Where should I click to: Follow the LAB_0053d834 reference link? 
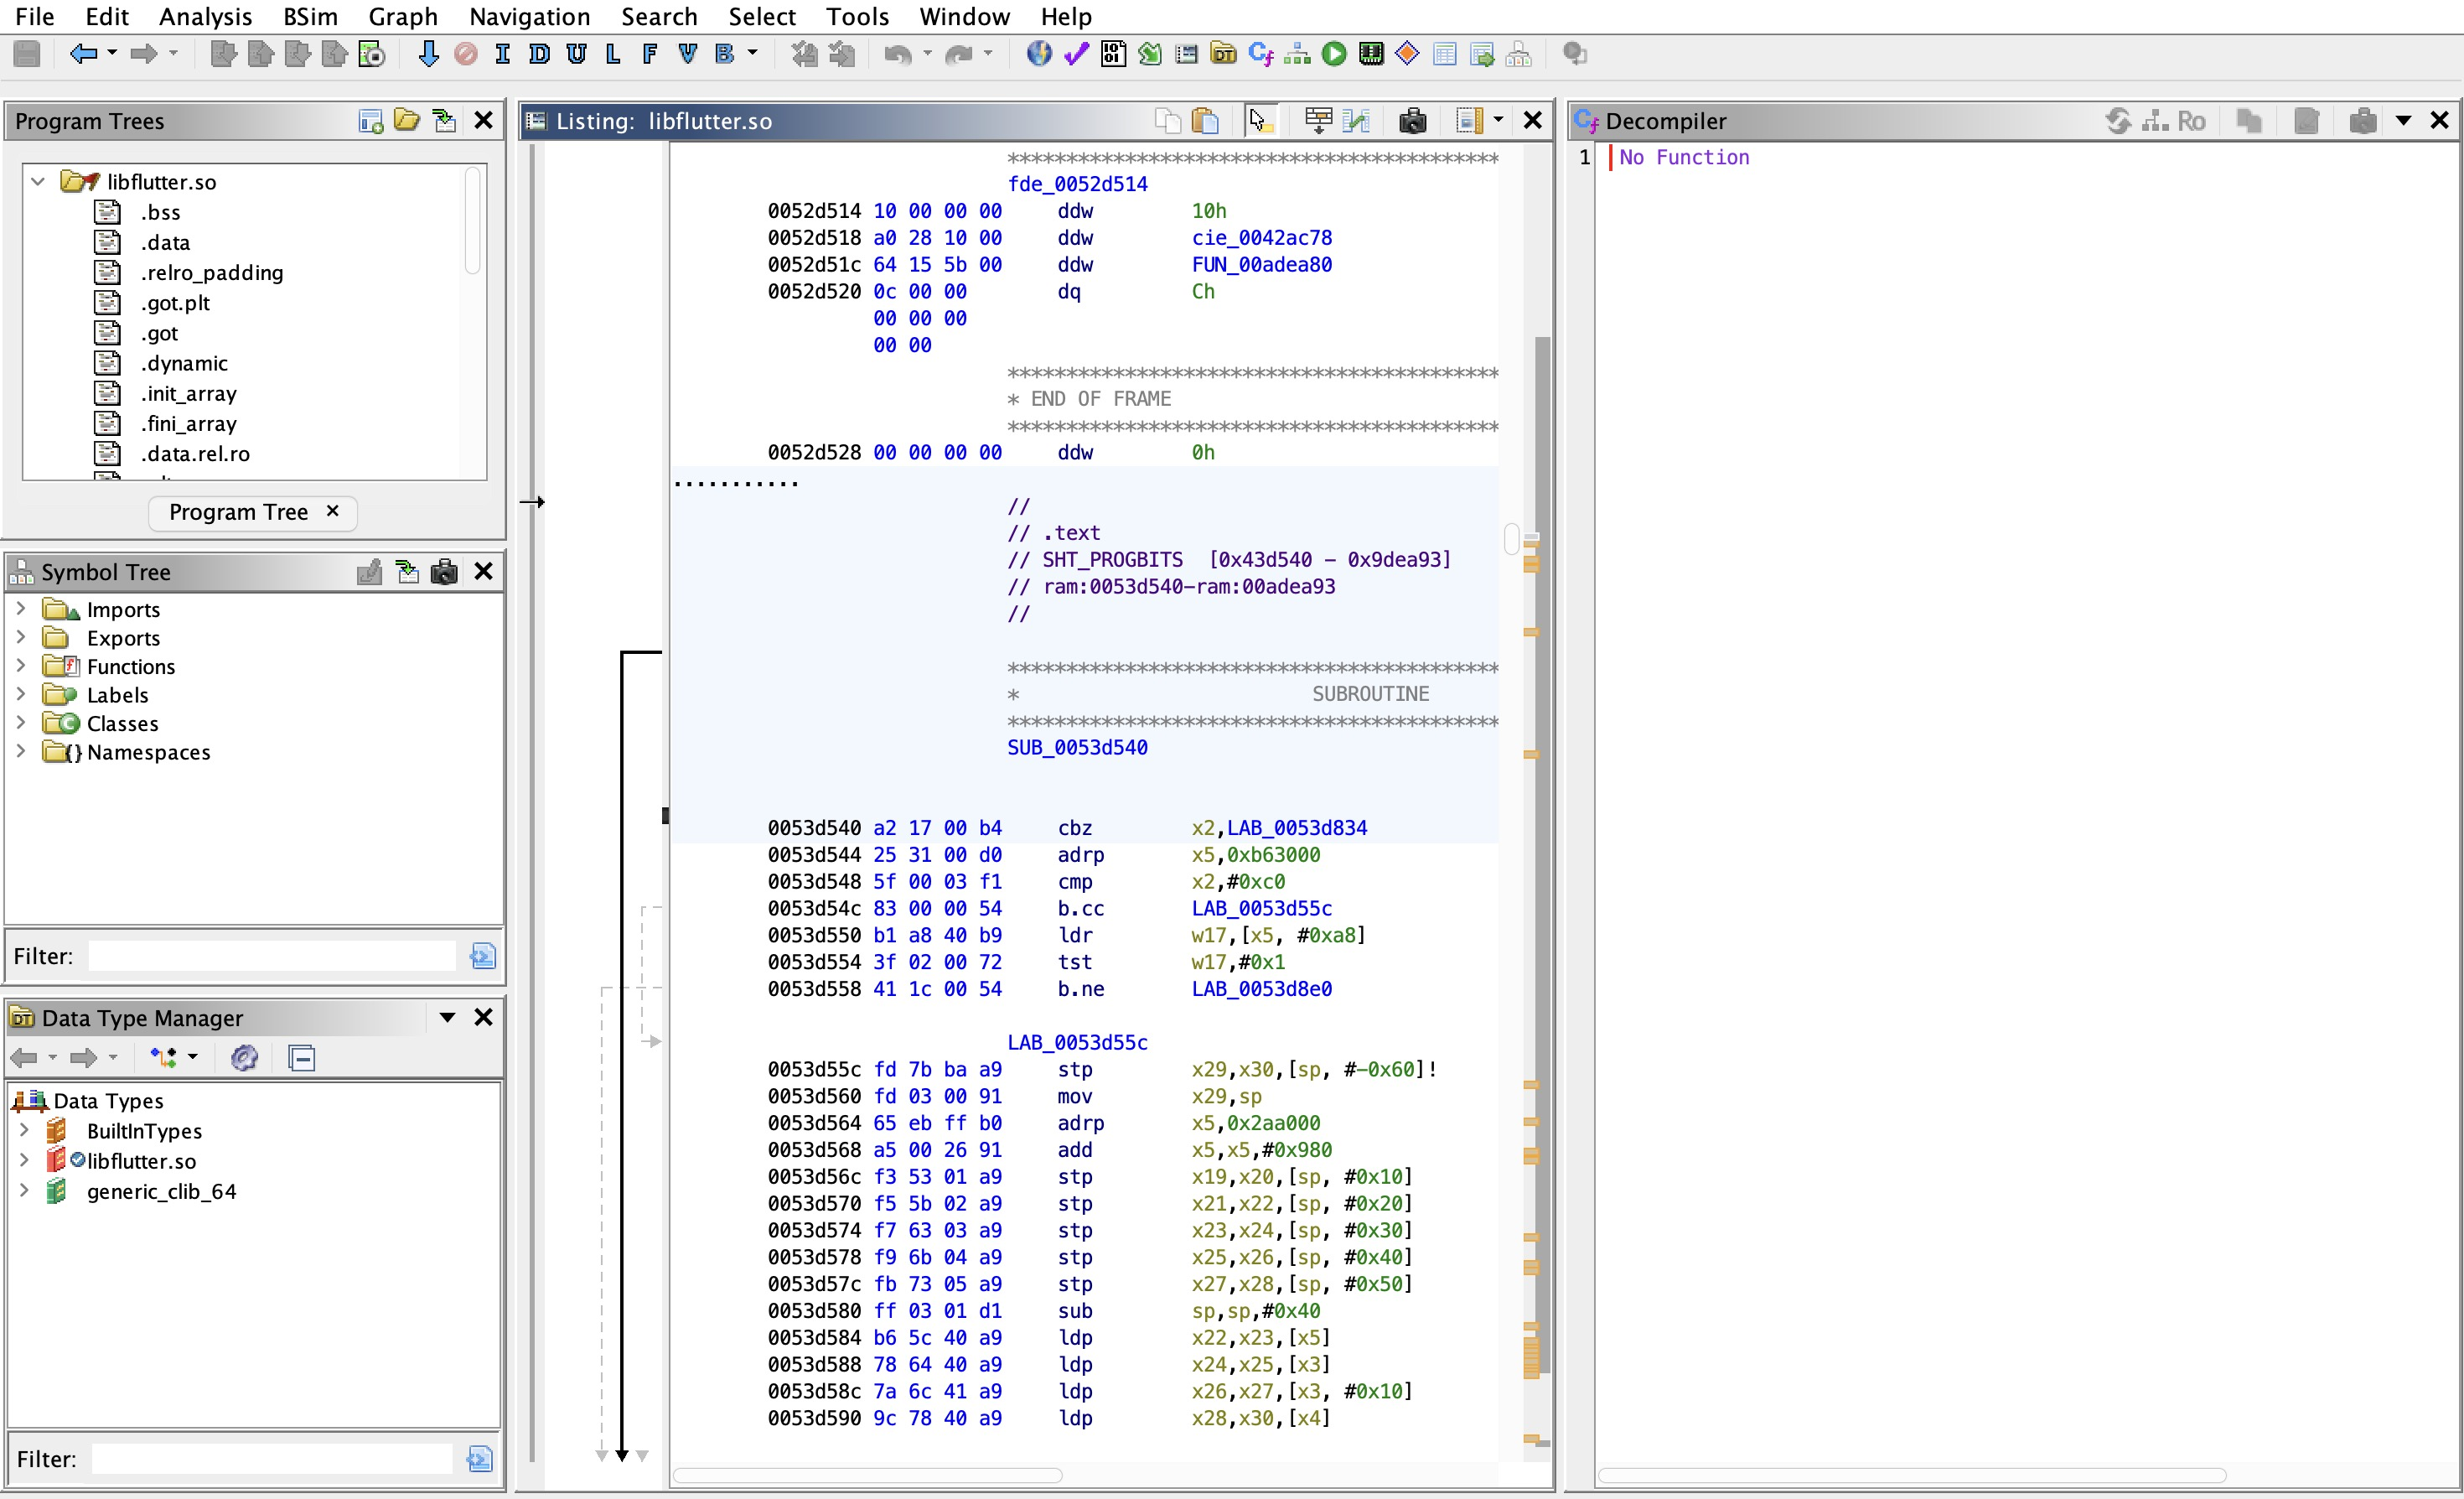click(x=1296, y=828)
